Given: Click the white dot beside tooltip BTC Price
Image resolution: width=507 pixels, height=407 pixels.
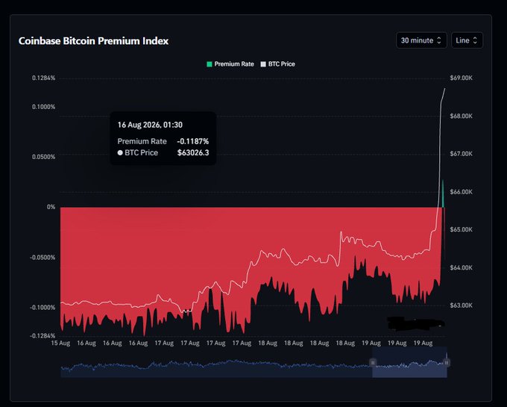Looking at the screenshot, I should pyautogui.click(x=120, y=153).
